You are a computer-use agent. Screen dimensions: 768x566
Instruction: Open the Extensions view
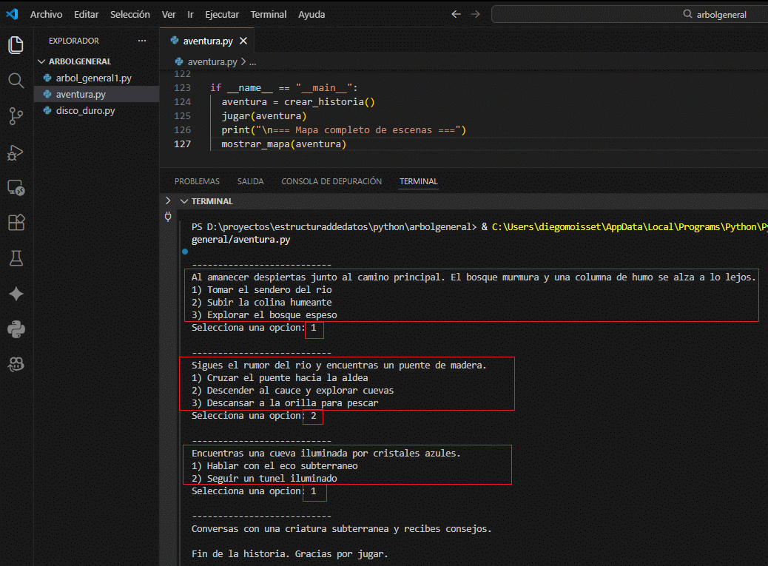click(16, 223)
